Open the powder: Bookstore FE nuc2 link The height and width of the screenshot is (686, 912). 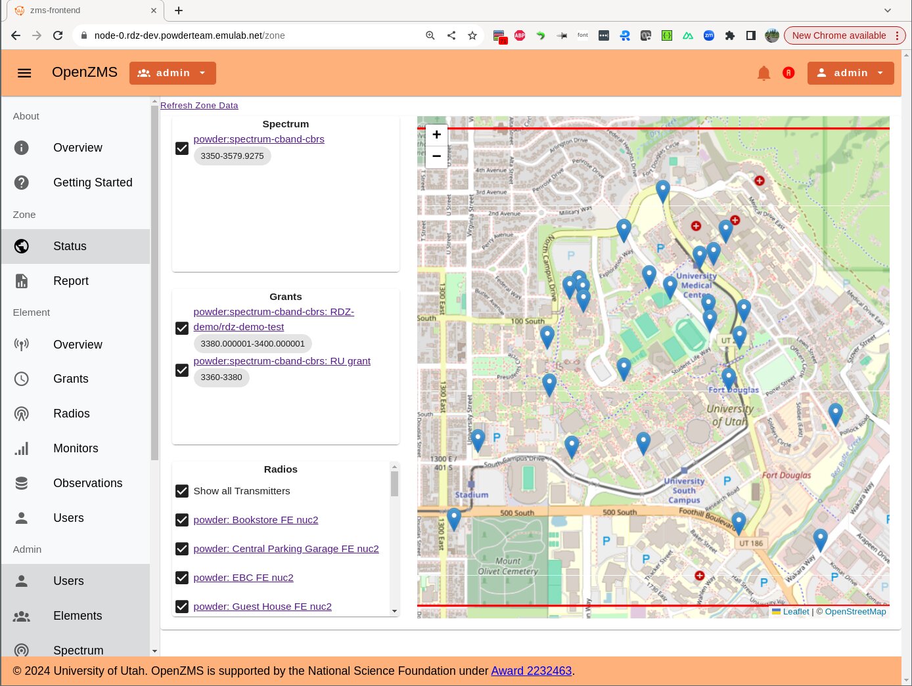pyautogui.click(x=256, y=520)
